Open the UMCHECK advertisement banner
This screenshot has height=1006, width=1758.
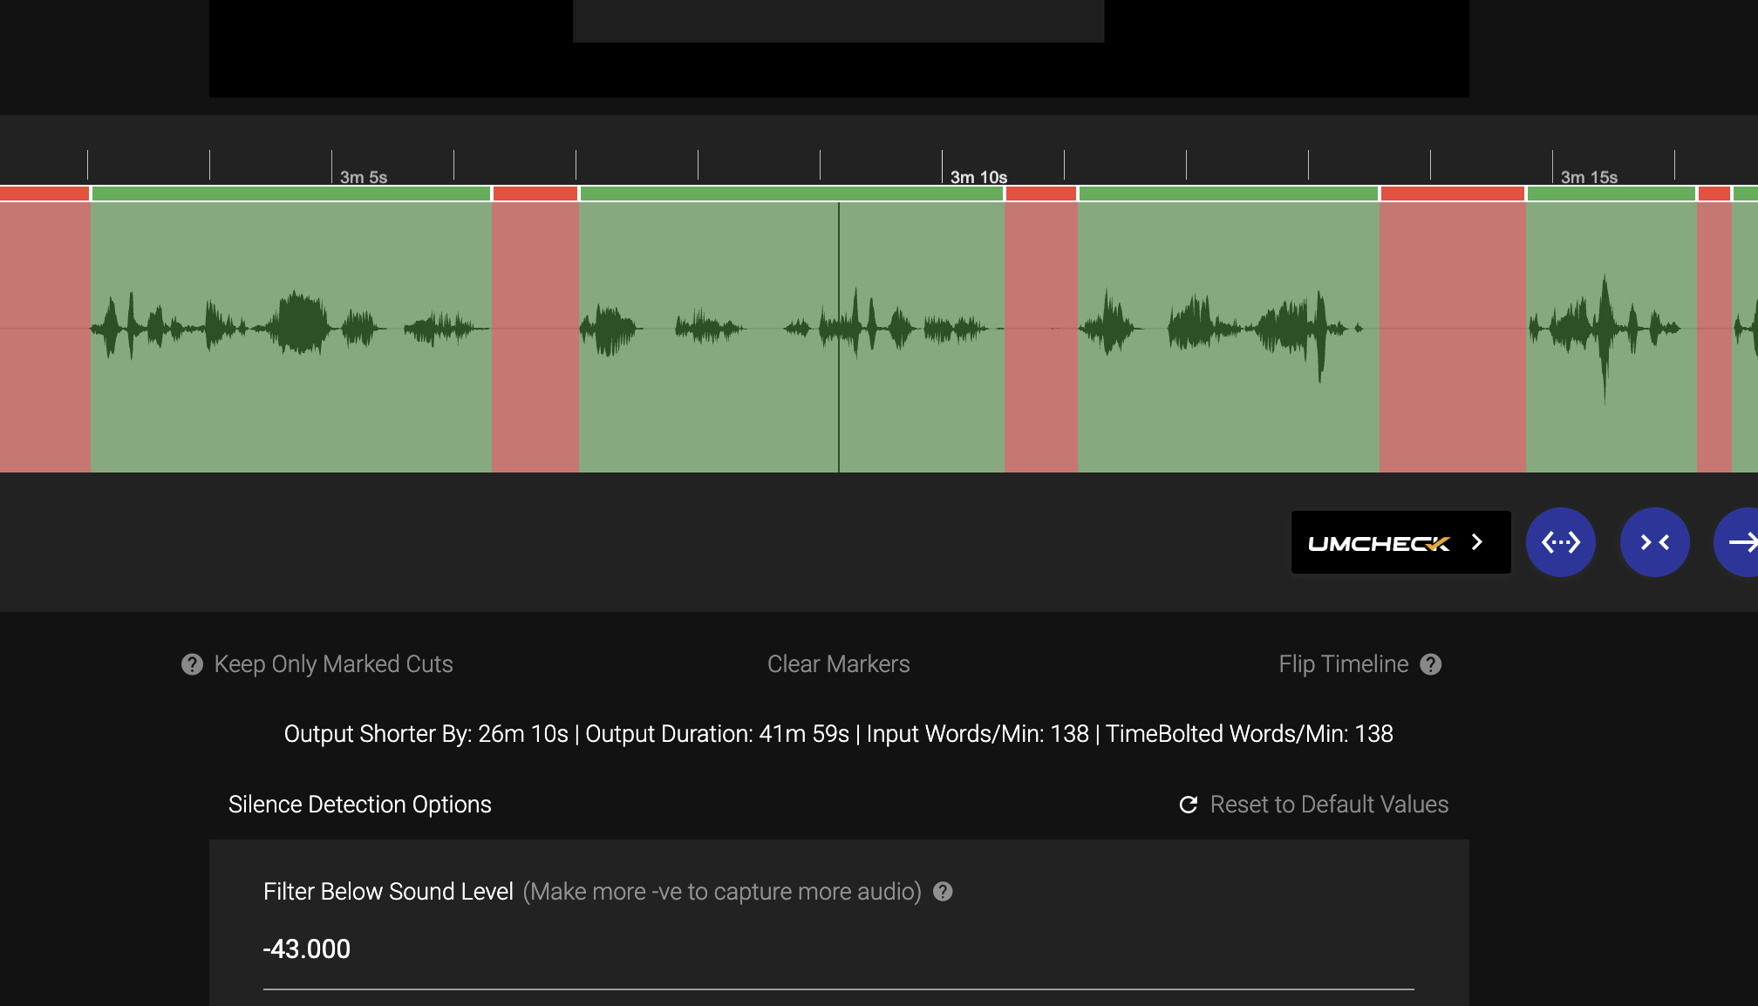(1400, 542)
